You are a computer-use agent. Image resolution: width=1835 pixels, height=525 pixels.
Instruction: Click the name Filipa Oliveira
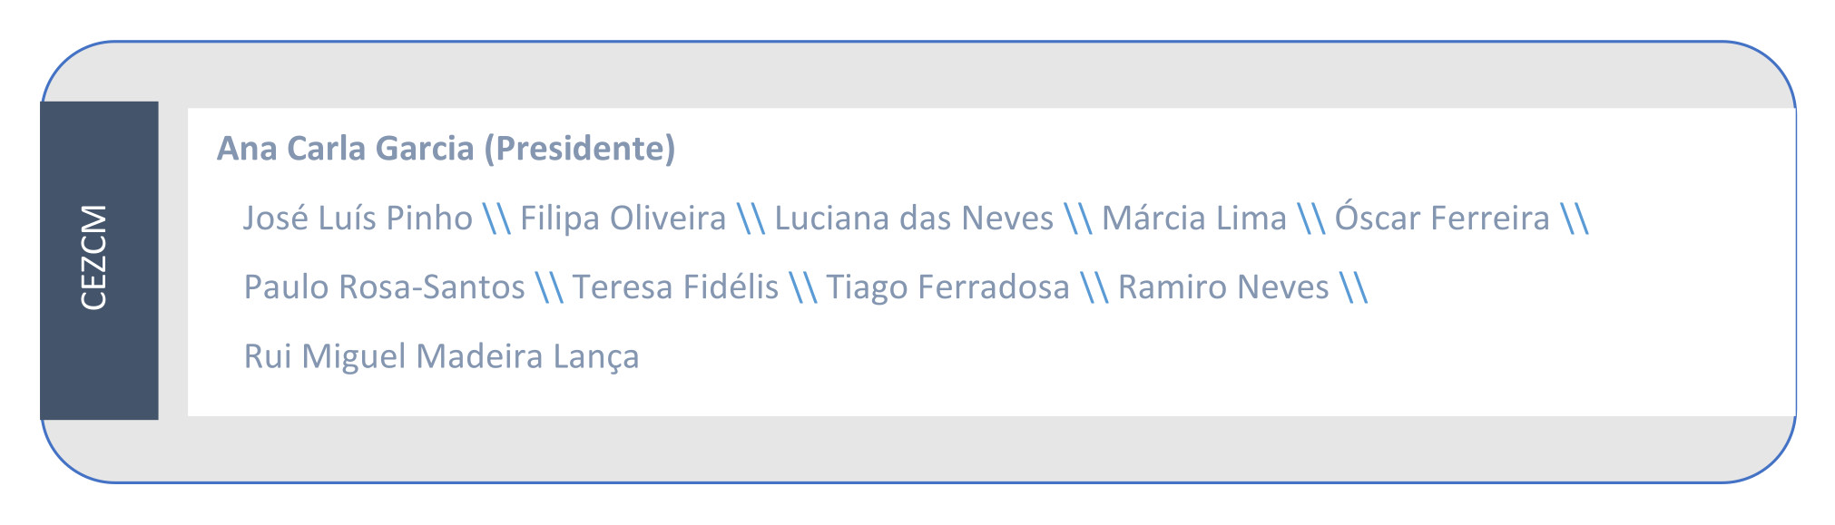coord(623,219)
